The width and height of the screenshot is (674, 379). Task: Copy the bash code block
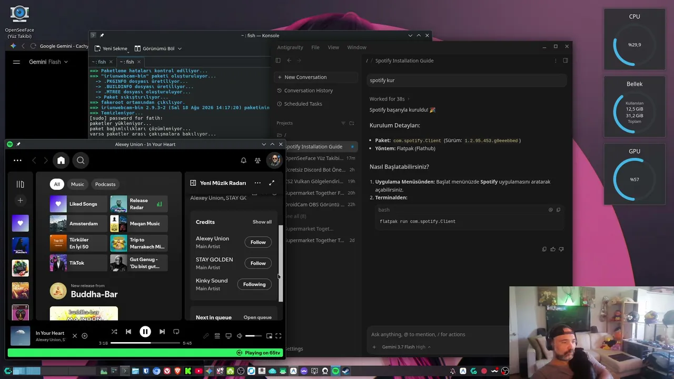click(x=558, y=210)
